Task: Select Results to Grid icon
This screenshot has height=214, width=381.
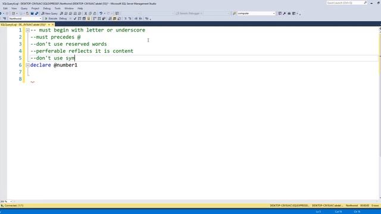Action: [114, 18]
